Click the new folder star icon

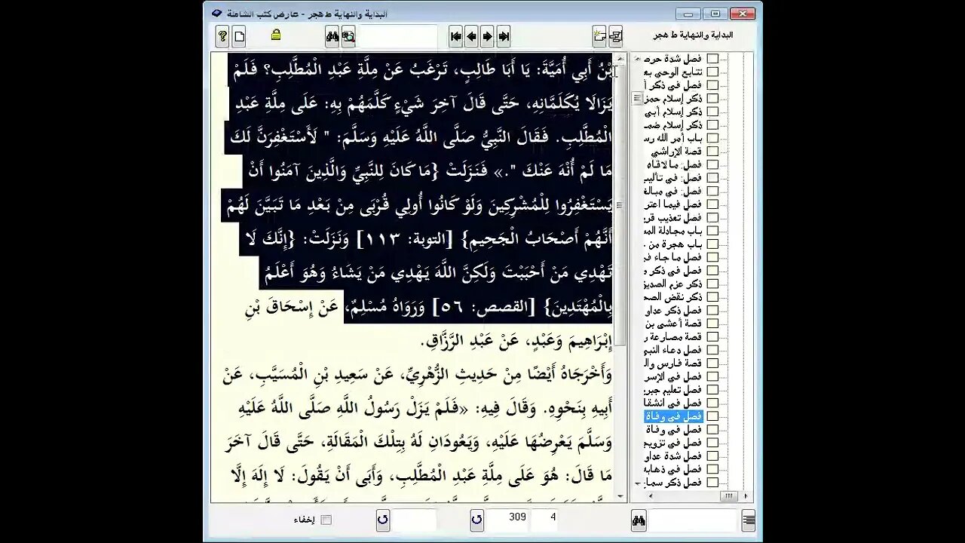[599, 35]
